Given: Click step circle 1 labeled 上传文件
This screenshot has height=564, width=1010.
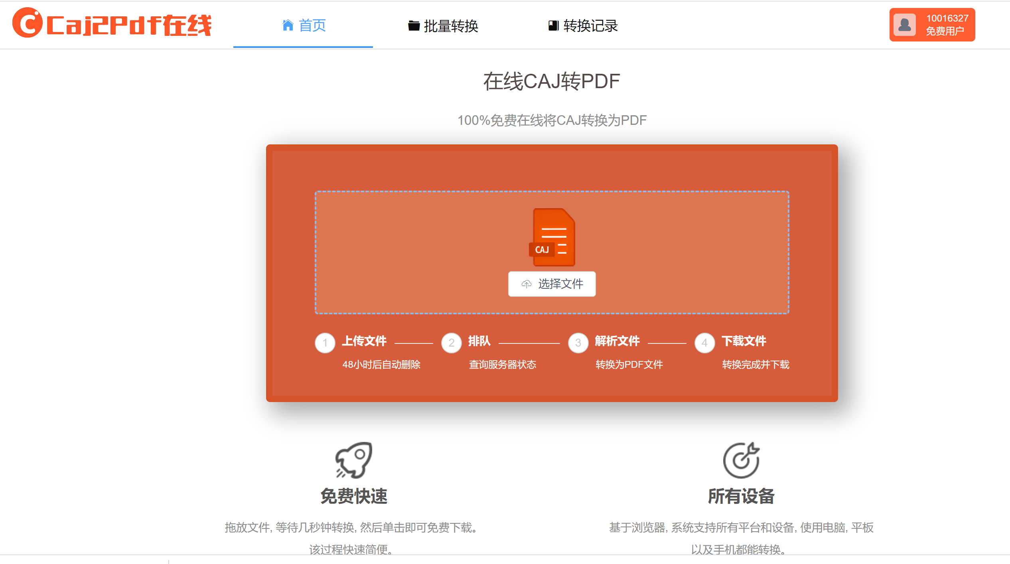Looking at the screenshot, I should coord(324,343).
